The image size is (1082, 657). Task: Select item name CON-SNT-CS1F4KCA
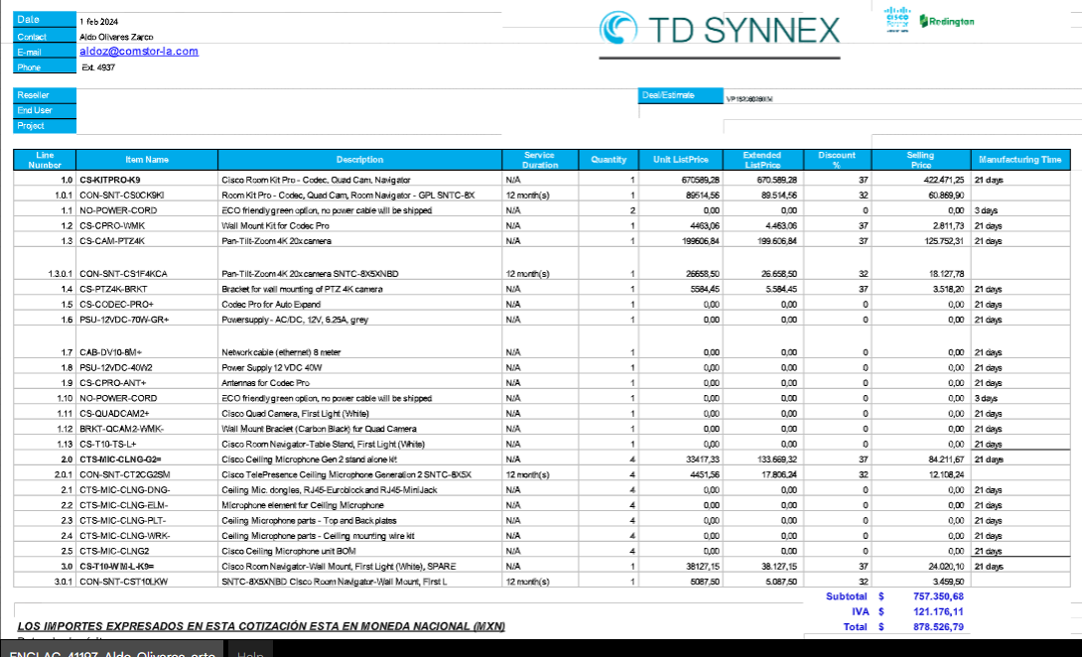point(123,274)
